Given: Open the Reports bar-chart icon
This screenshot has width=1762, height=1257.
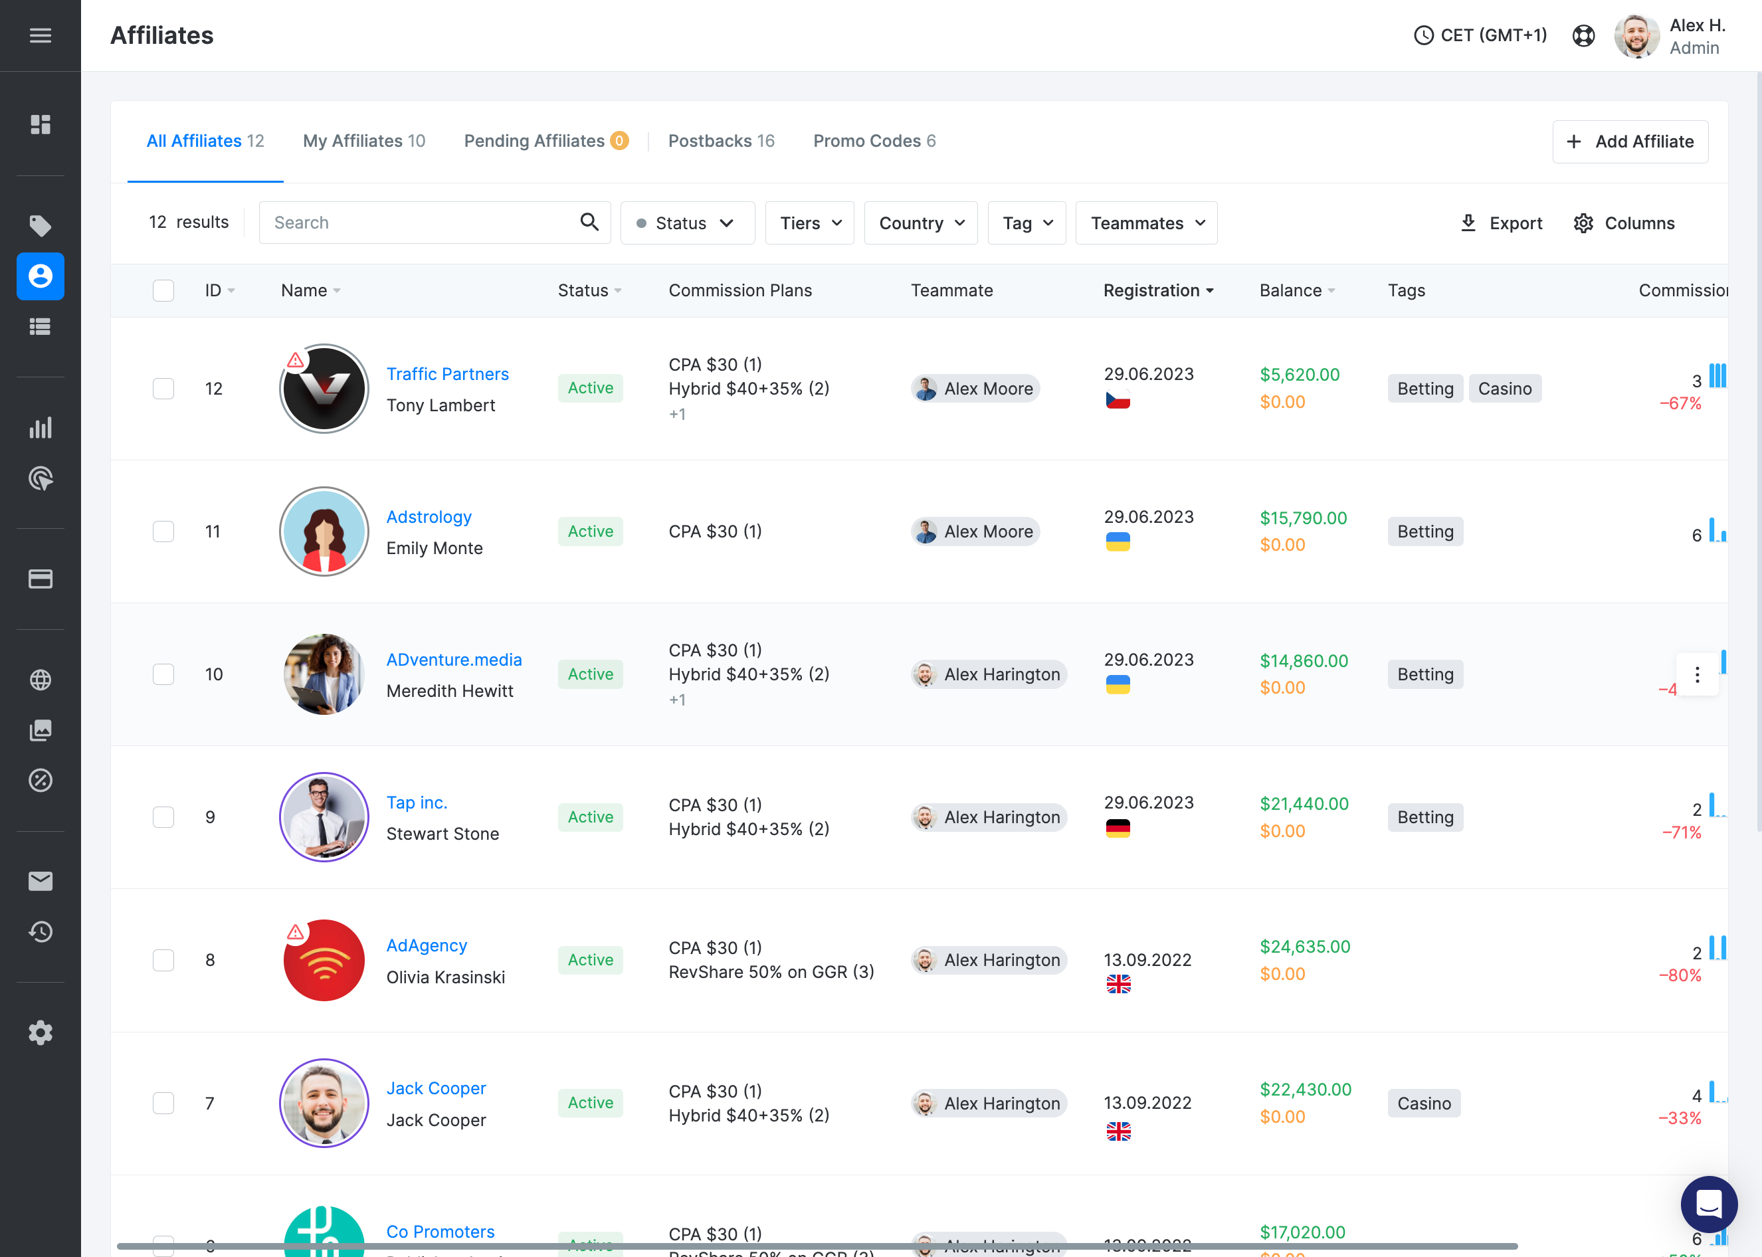Looking at the screenshot, I should click(x=41, y=427).
